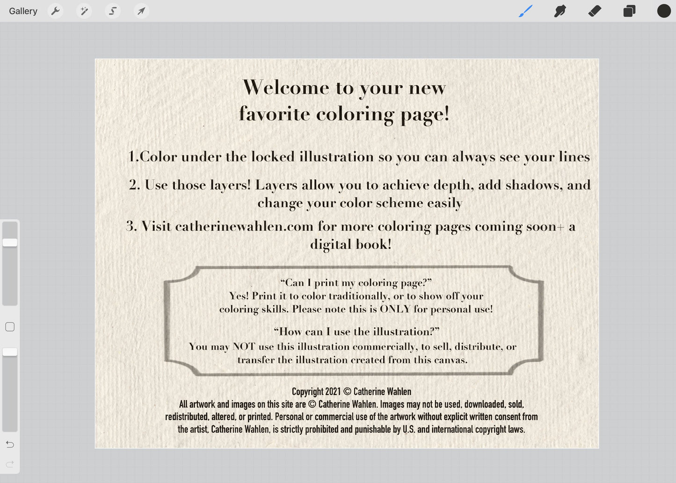Open the Adjustments magic wand menu

(84, 11)
